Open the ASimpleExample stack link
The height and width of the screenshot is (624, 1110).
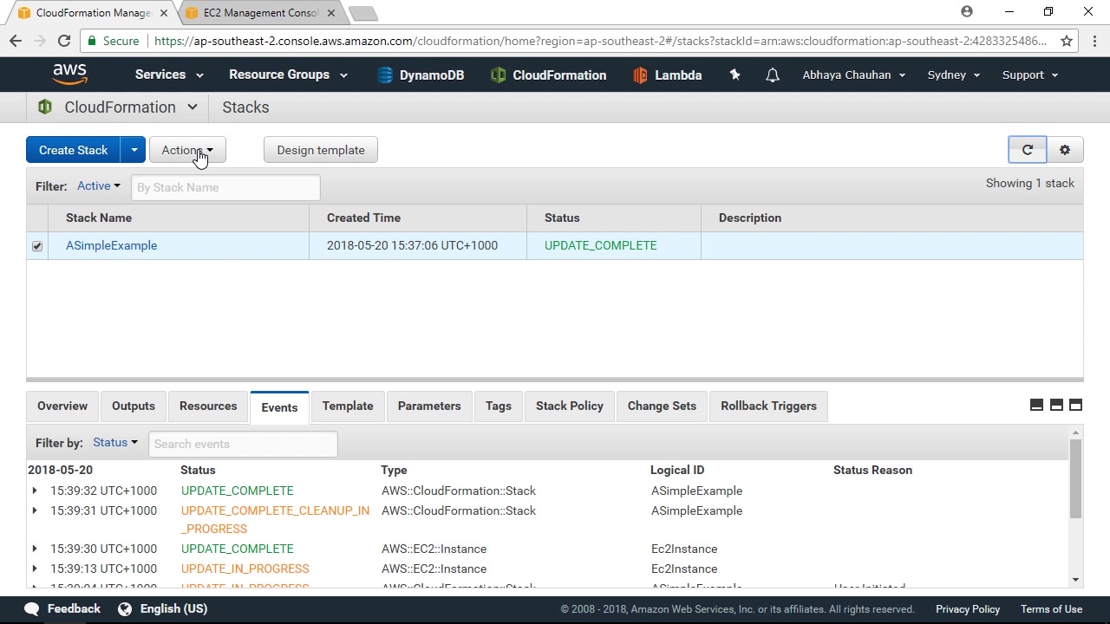pos(112,245)
